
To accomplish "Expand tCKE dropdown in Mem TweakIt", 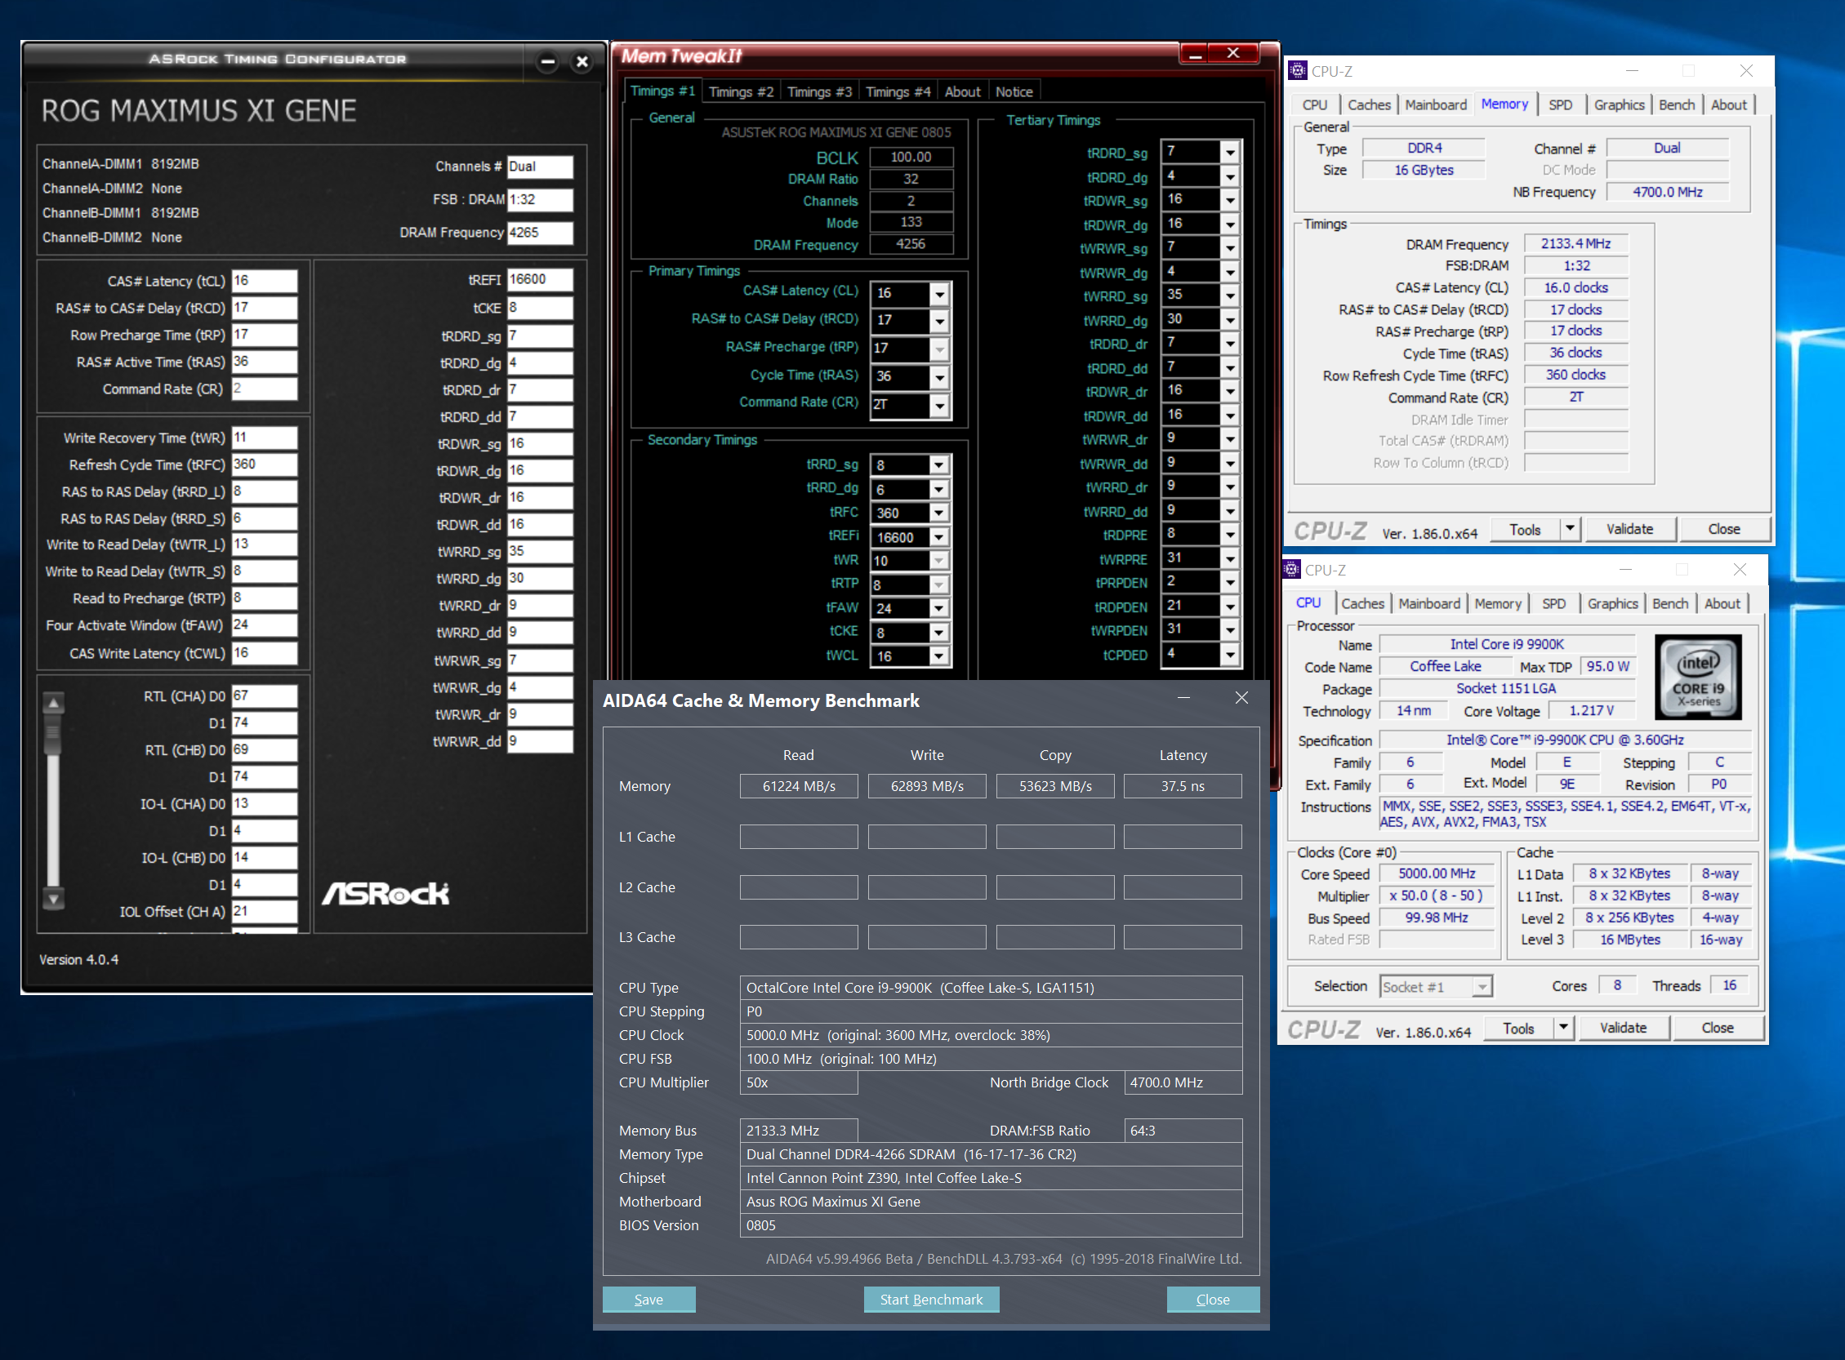I will 939,633.
